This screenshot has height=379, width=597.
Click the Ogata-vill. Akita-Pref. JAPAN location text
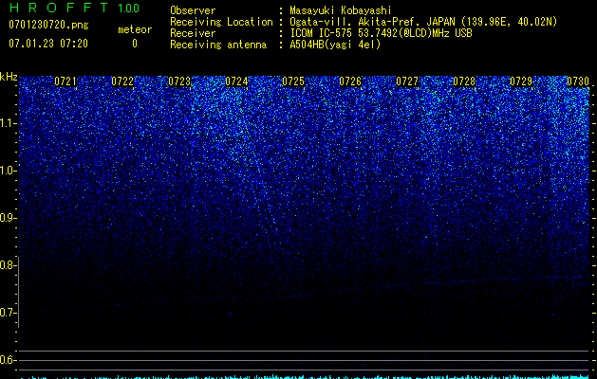[x=423, y=22]
